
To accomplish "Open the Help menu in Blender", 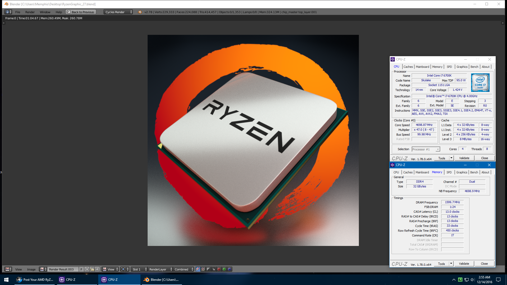I will (59, 12).
